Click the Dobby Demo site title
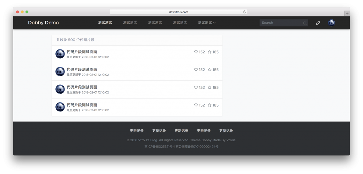 (x=43, y=23)
